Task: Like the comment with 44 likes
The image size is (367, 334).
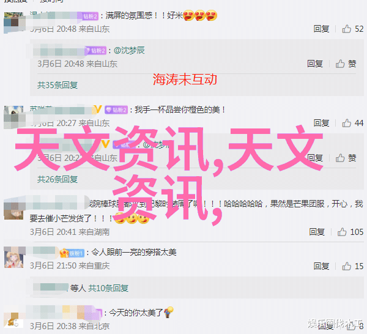Action: click(347, 123)
